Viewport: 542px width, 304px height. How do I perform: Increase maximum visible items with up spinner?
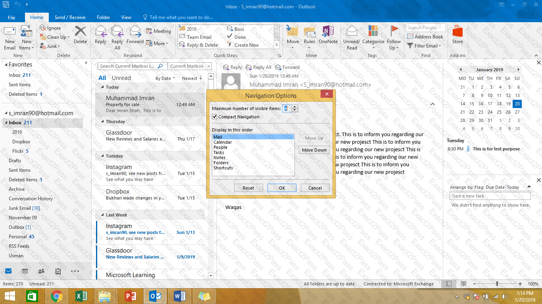click(294, 107)
